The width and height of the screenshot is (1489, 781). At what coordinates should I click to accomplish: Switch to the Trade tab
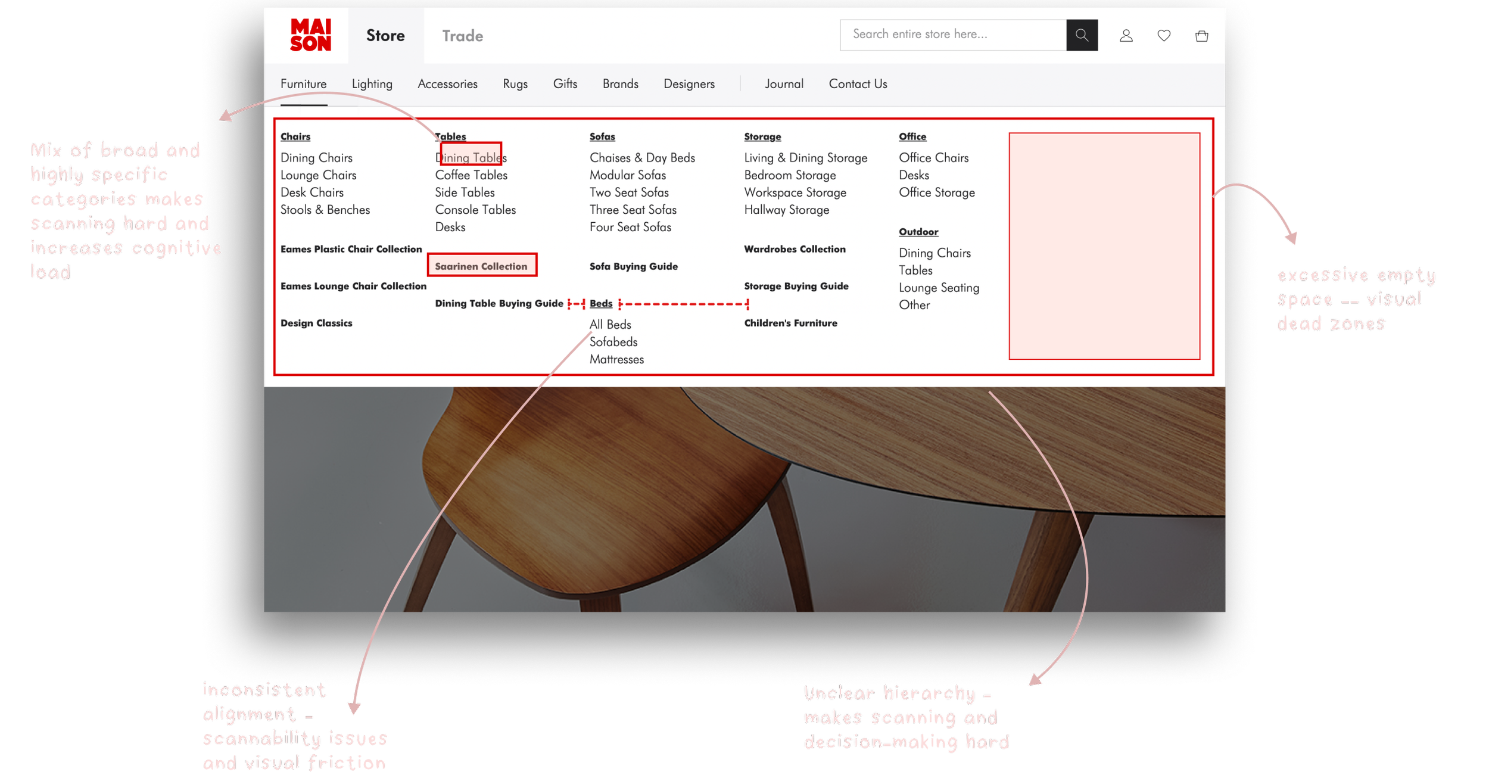tap(462, 36)
